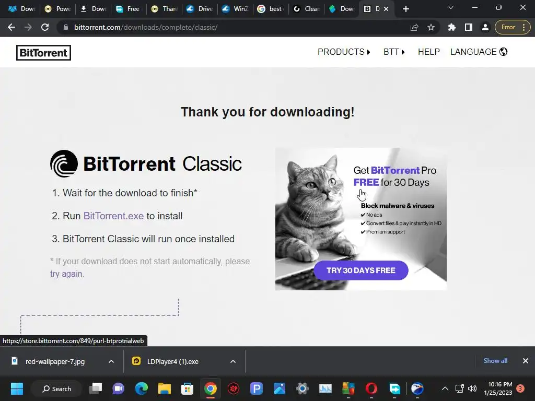Open the LANGUAGE selector
This screenshot has height=401, width=535.
coord(479,52)
